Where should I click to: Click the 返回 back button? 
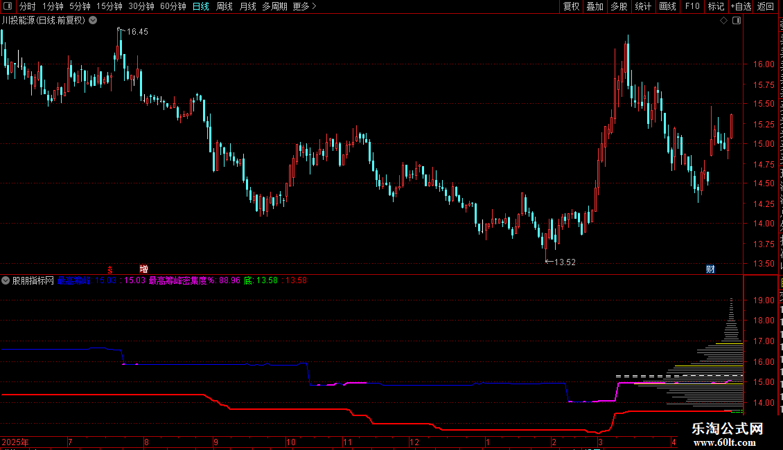(x=766, y=6)
